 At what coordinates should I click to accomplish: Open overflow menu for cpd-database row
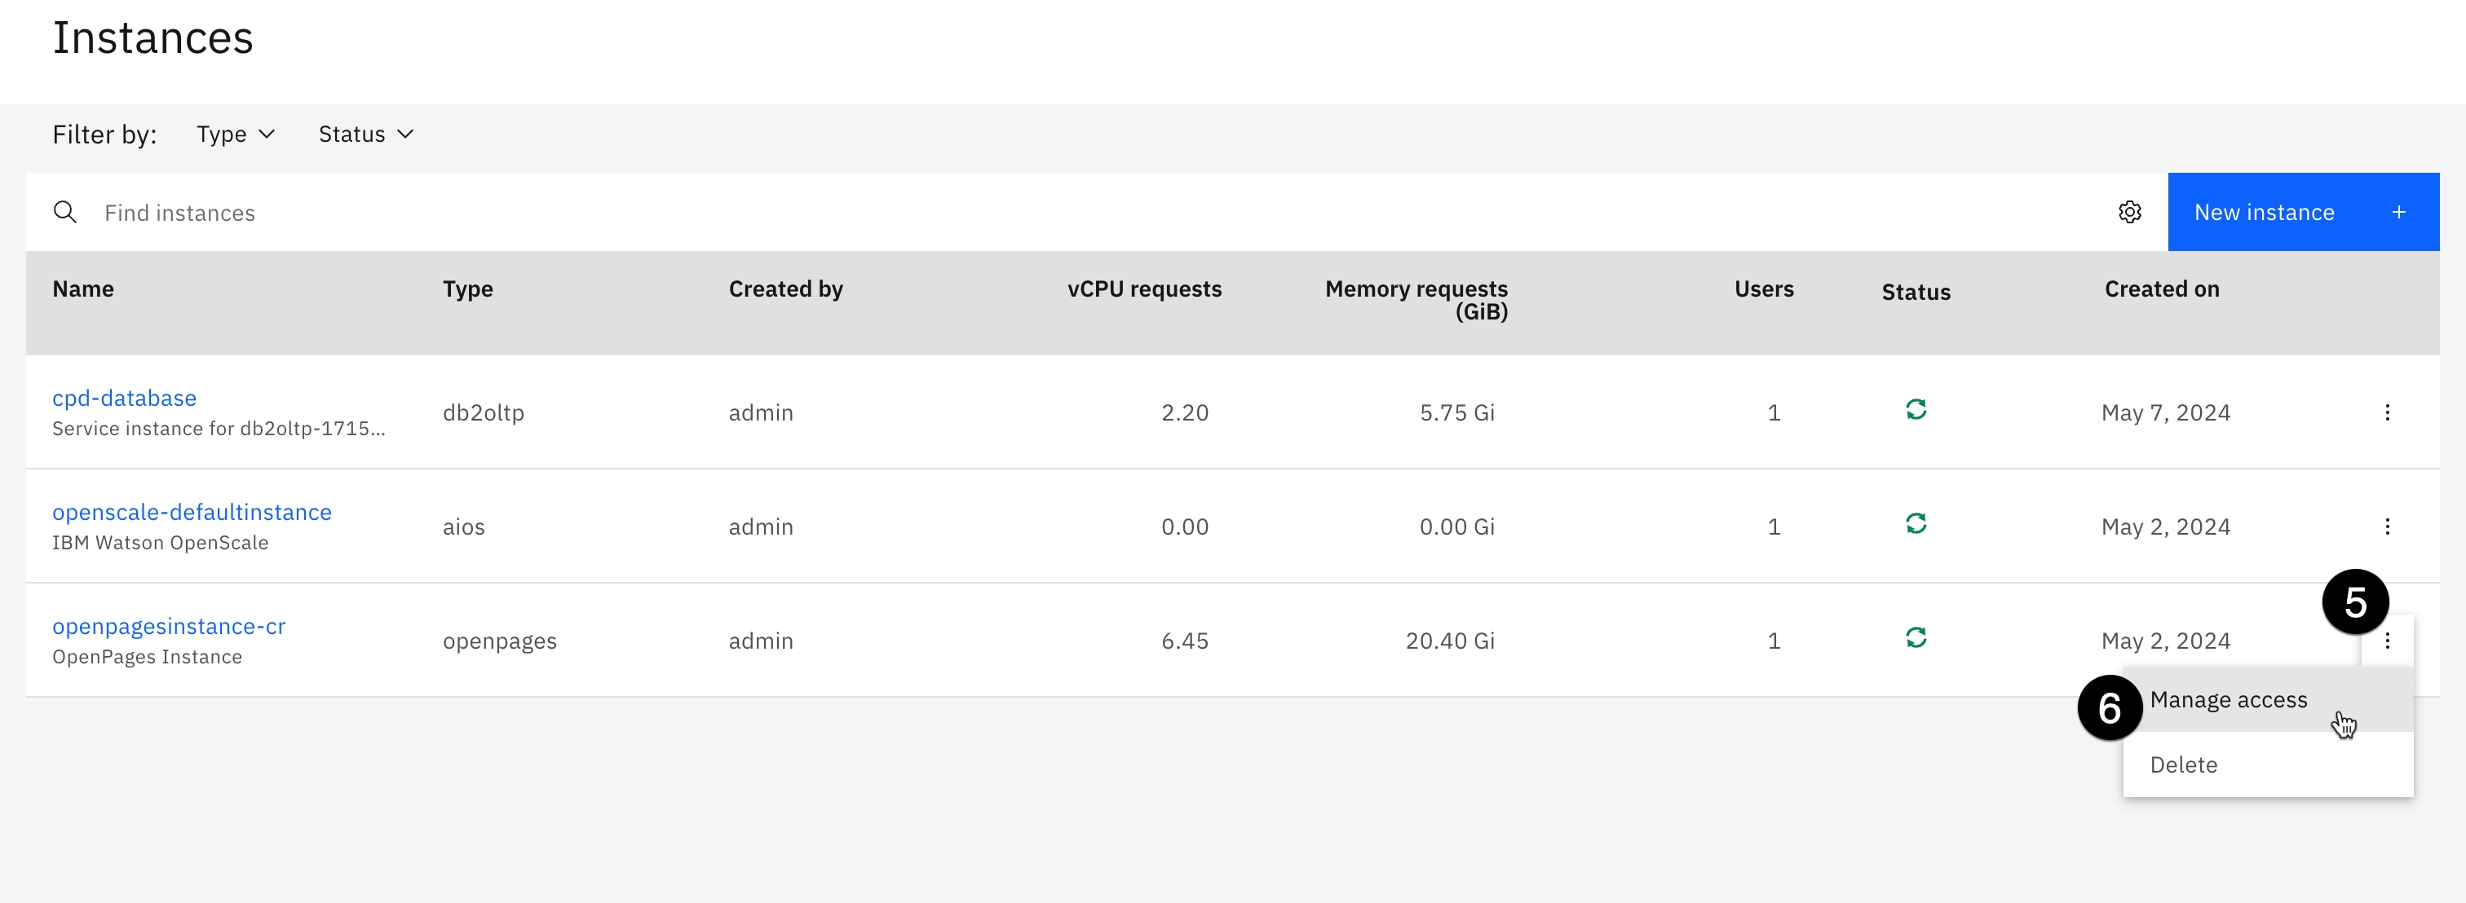point(2387,412)
